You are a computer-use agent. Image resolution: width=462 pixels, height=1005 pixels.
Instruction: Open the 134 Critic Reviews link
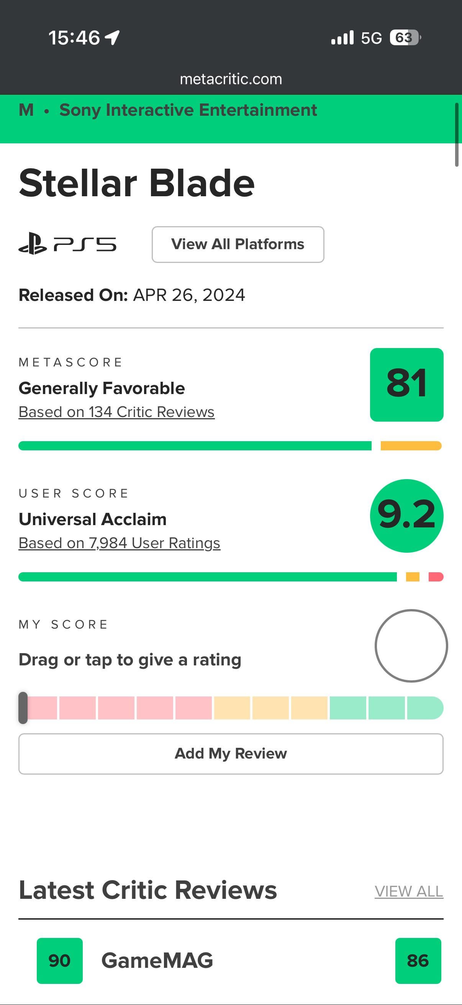(x=116, y=412)
